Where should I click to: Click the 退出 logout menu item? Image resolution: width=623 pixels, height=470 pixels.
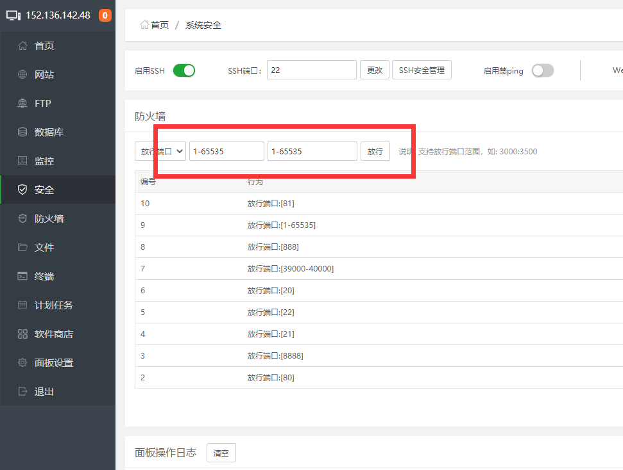(x=44, y=391)
